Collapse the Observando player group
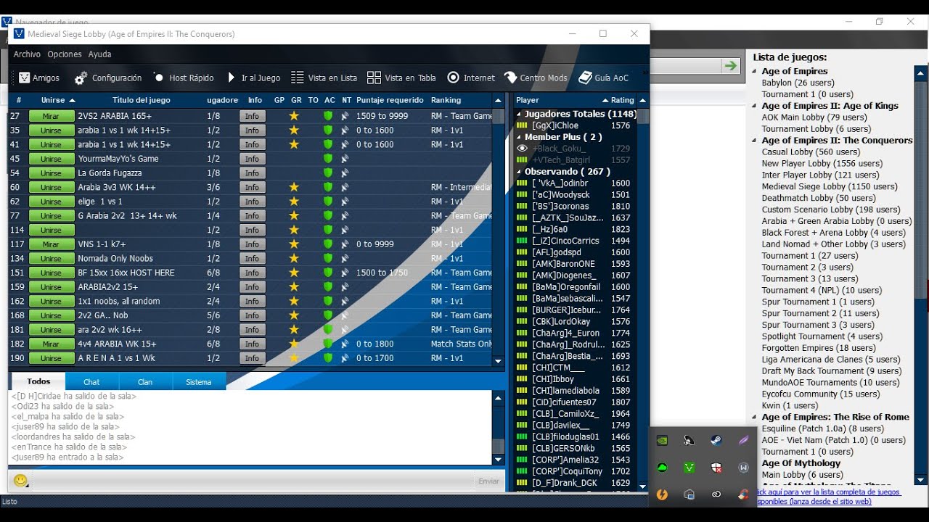929x522 pixels. tap(519, 172)
